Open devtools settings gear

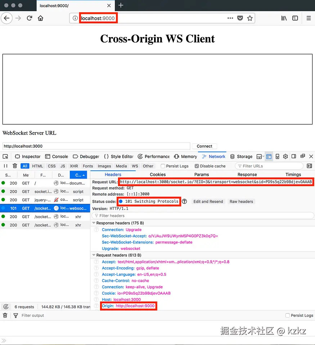click(285, 156)
